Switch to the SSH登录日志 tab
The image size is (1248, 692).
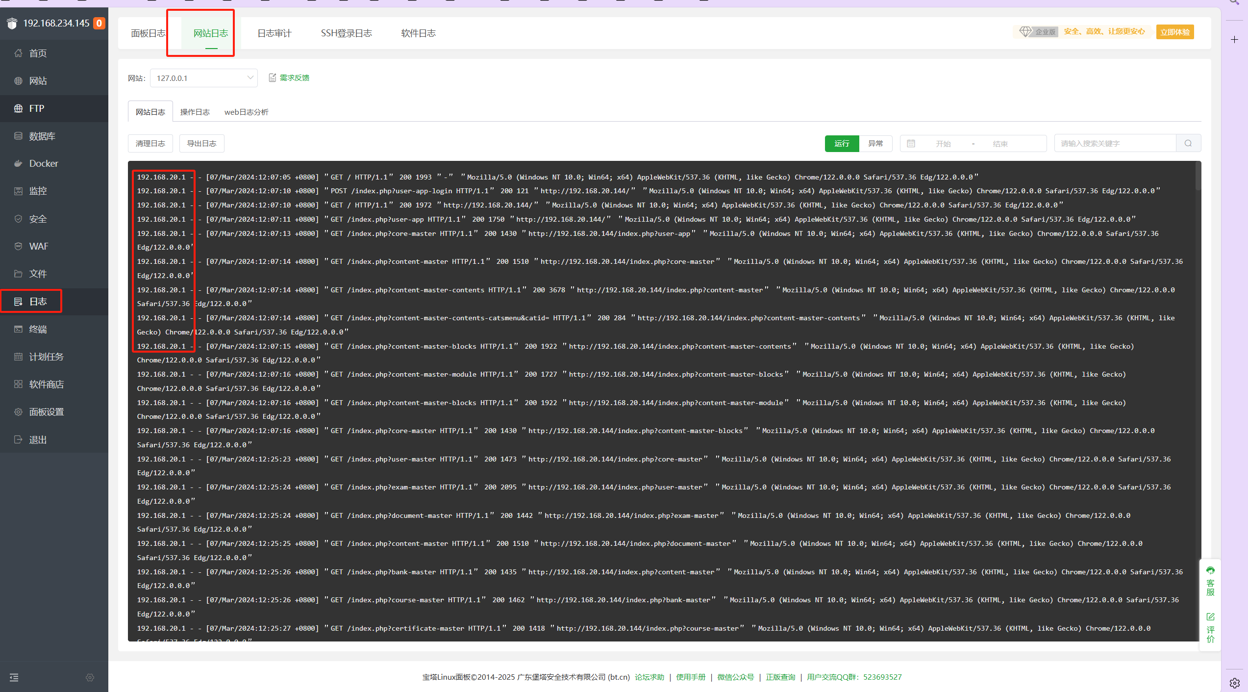pos(346,33)
